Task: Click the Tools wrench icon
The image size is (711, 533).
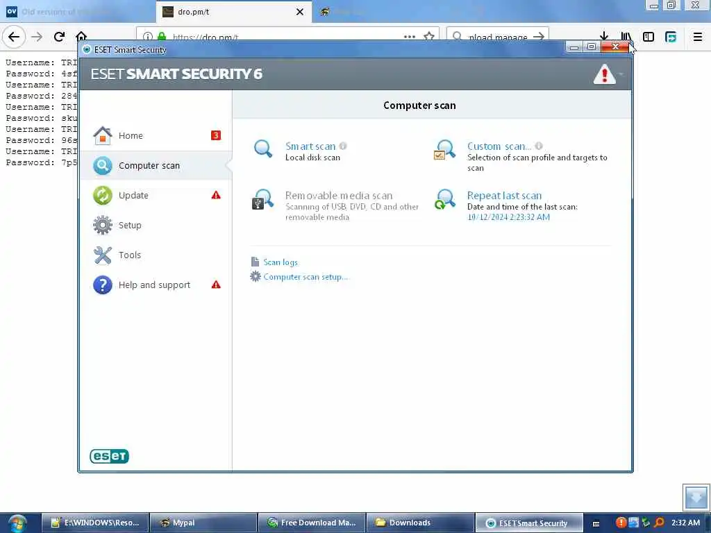Action: 103,255
